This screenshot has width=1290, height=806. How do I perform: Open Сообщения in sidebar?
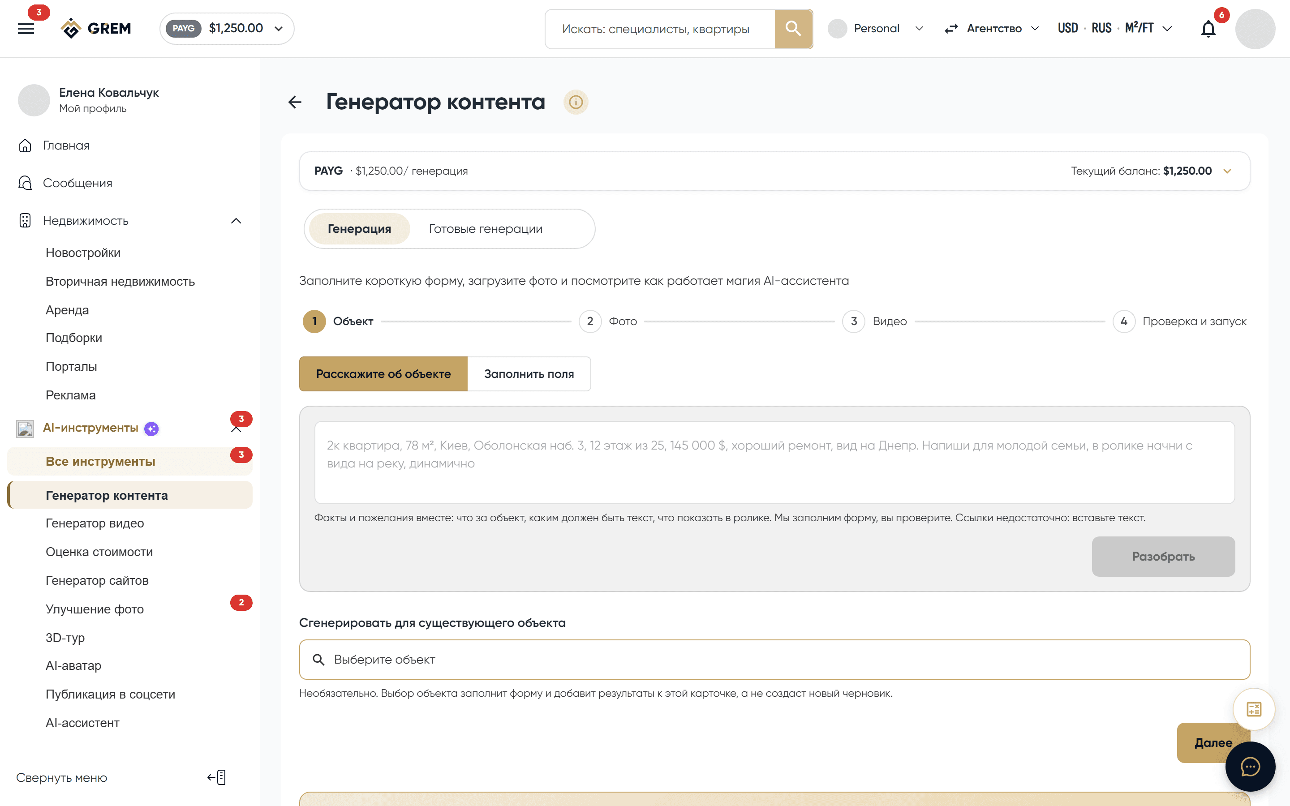tap(78, 183)
